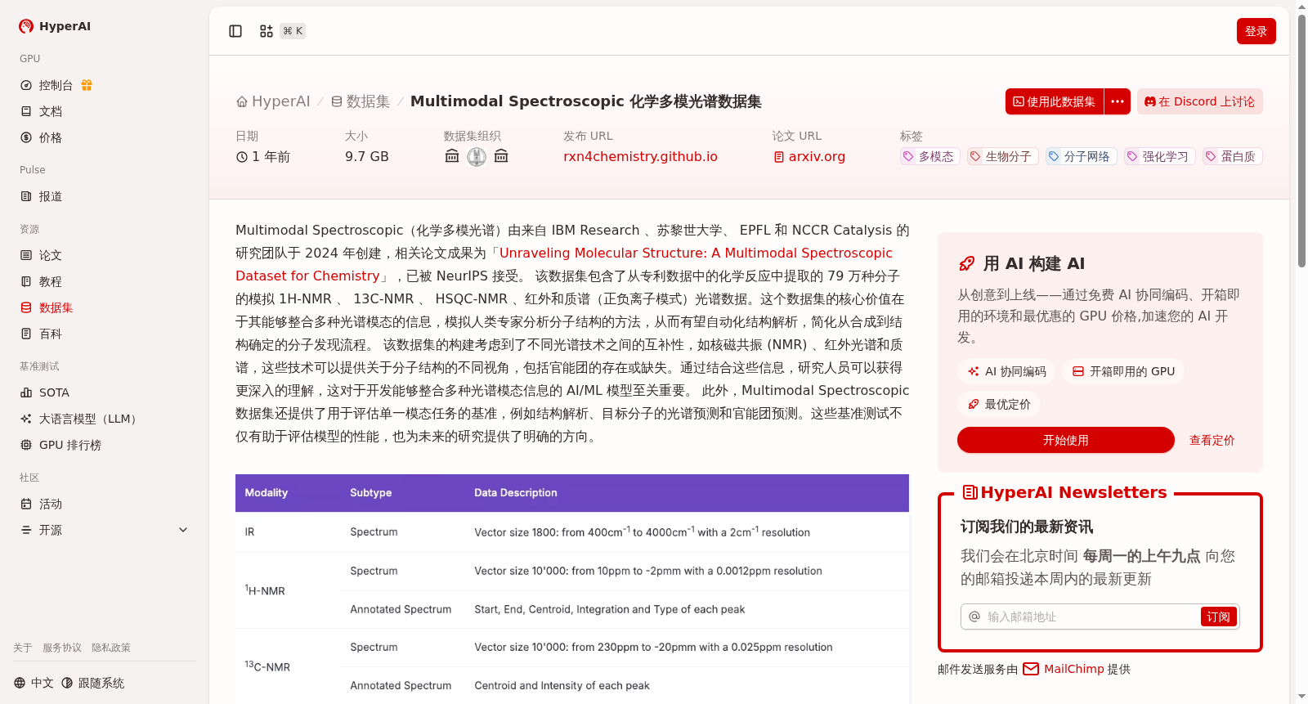Click the Data Description column header
The image size is (1308, 704).
[x=516, y=493]
